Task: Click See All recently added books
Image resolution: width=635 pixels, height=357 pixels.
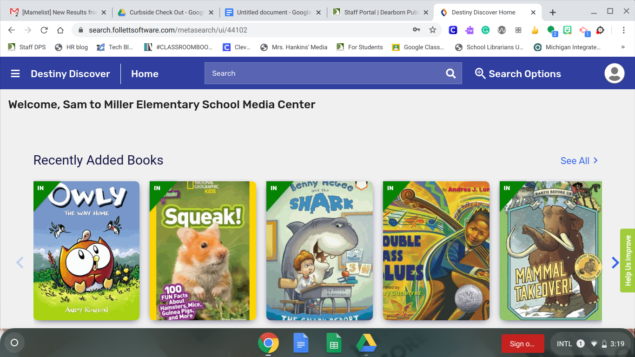Action: click(x=579, y=161)
